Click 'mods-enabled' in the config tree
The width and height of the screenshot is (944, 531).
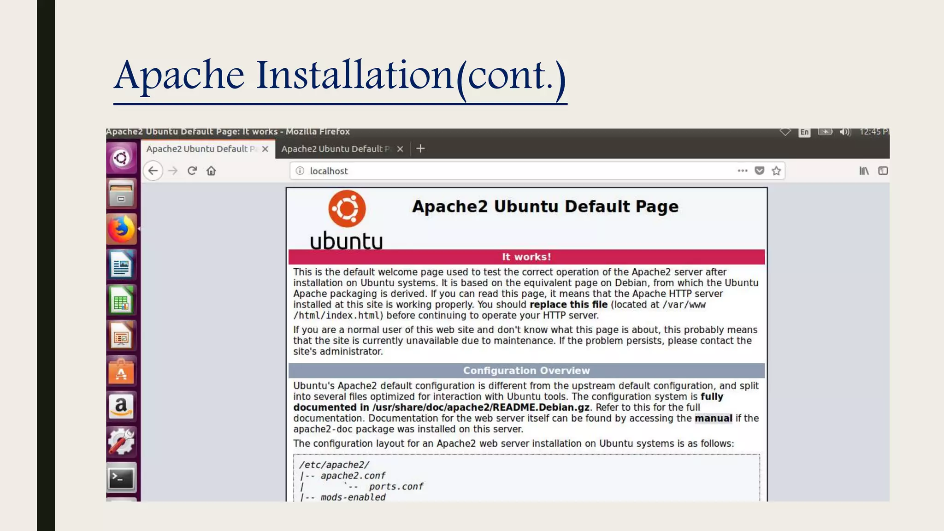coord(353,497)
